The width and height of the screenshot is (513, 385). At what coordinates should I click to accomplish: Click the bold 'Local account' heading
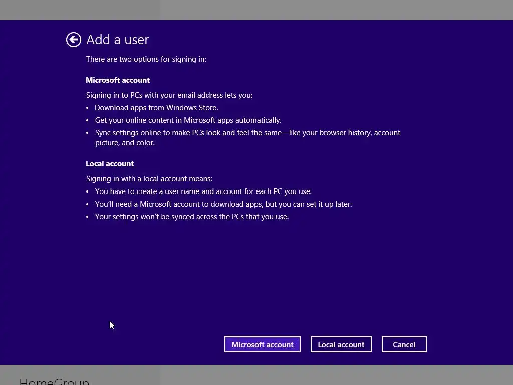coord(110,164)
